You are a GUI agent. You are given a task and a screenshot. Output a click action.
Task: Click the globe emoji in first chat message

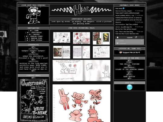tap(123, 8)
